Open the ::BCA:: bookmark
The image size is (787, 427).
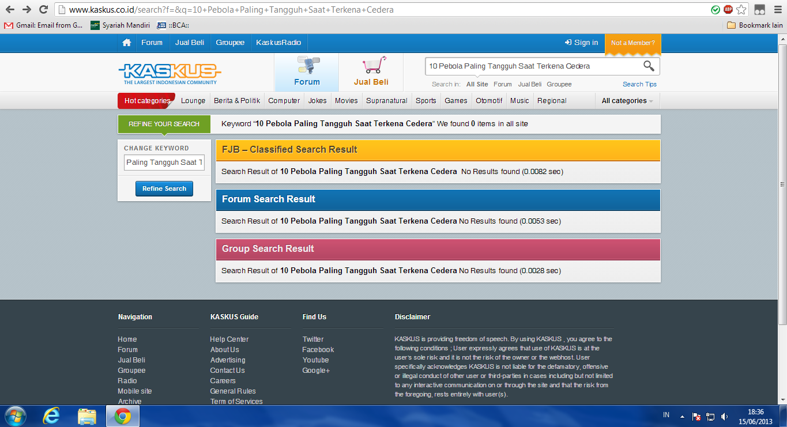(x=173, y=25)
